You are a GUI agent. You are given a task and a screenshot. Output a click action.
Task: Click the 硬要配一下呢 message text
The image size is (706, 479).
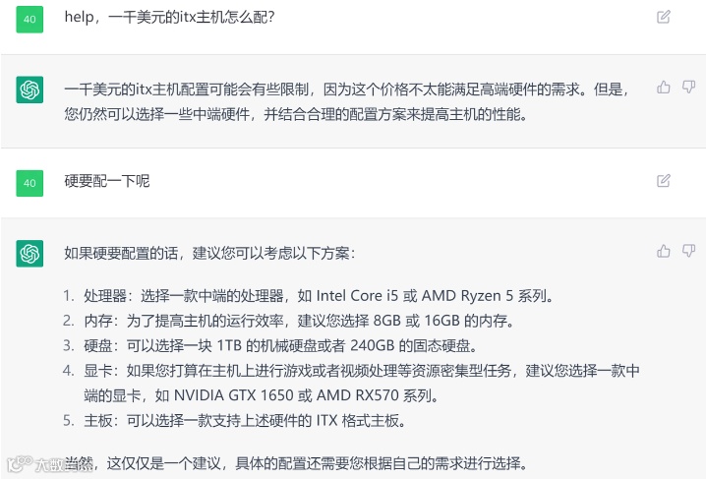[x=107, y=181]
